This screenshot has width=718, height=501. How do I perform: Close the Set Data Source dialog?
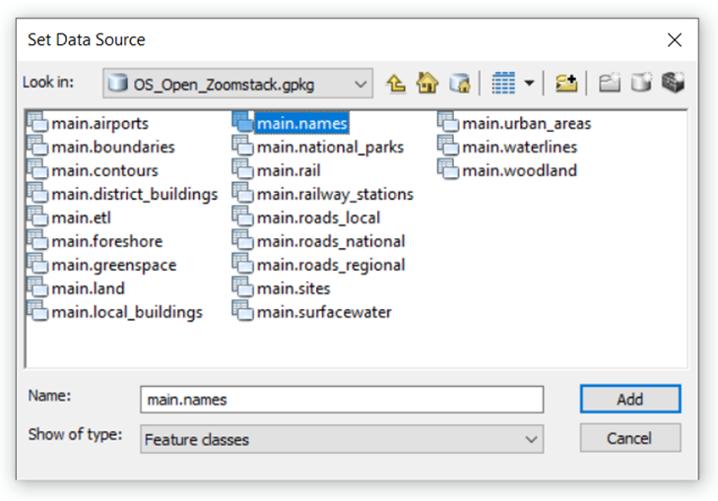pos(674,39)
